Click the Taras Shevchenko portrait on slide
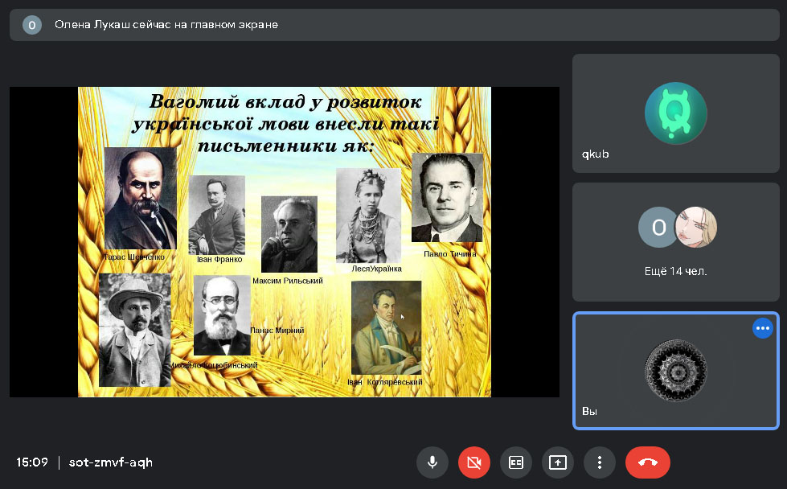787x489 pixels. click(x=140, y=198)
